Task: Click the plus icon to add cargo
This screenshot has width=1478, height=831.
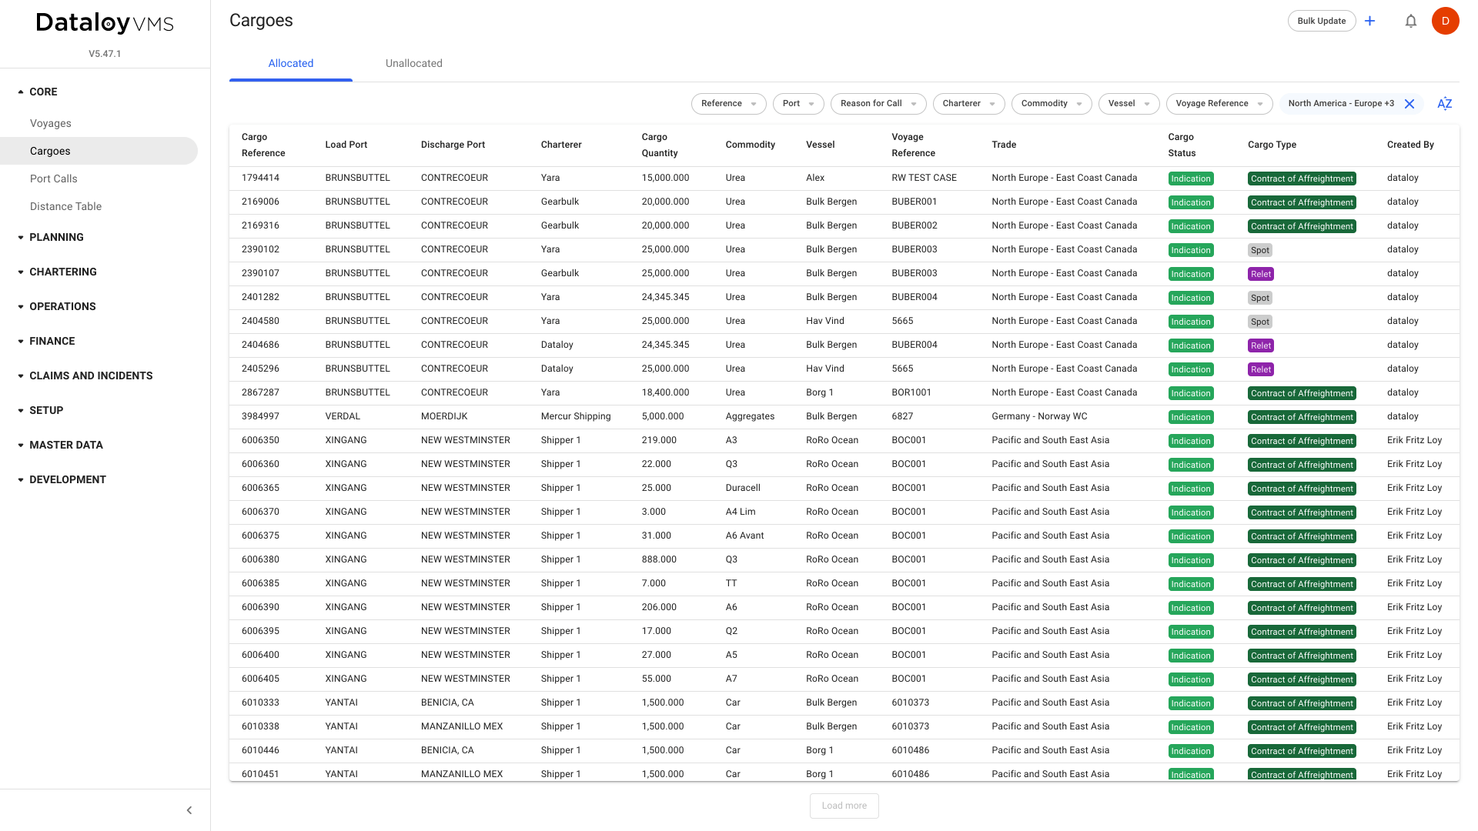Action: [x=1370, y=21]
